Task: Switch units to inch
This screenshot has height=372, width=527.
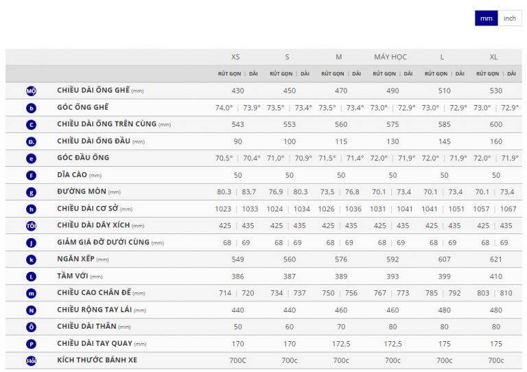Action: (x=510, y=18)
